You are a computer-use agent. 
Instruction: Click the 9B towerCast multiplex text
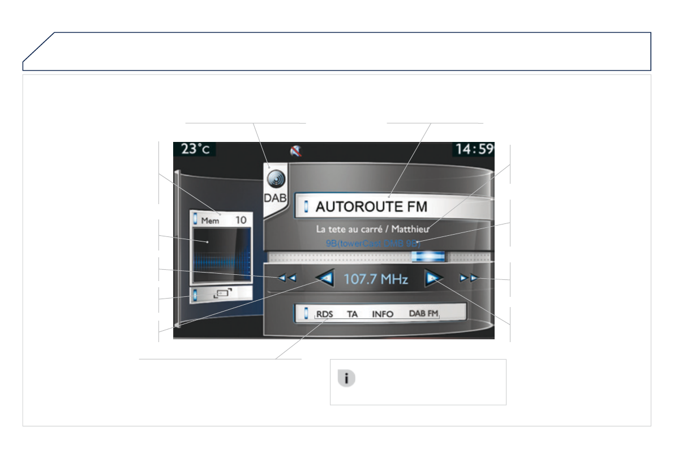[x=373, y=241]
